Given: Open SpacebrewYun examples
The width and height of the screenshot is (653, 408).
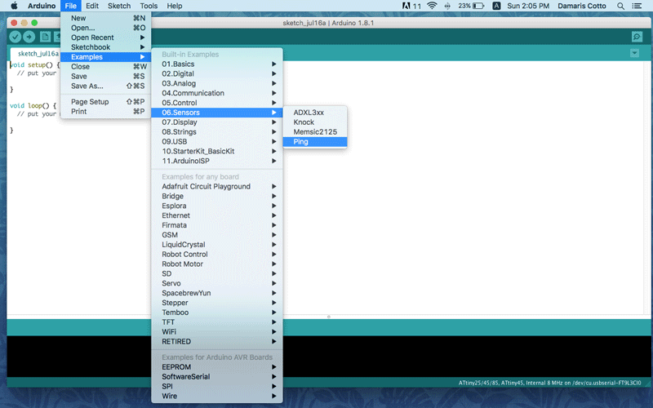Looking at the screenshot, I should (x=217, y=293).
